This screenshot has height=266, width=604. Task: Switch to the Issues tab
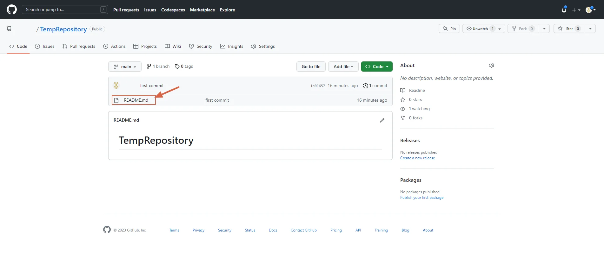pos(45,46)
